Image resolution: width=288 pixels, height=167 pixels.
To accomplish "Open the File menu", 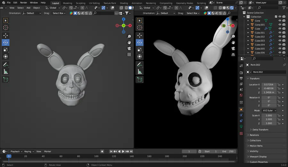I will point(9,3).
